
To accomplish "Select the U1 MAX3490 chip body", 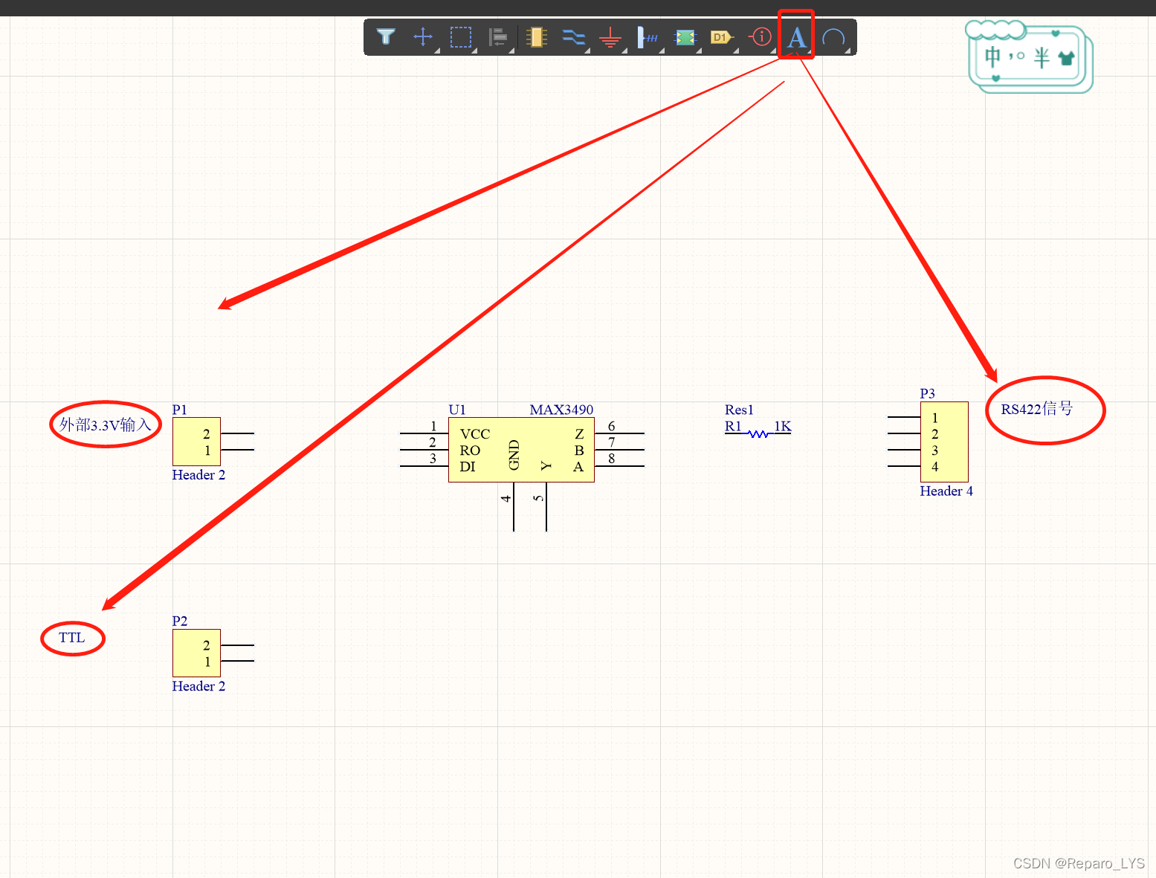I will click(521, 449).
